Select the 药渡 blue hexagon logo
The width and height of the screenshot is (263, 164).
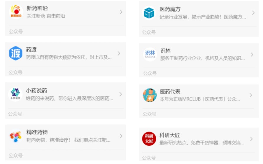click(x=16, y=53)
